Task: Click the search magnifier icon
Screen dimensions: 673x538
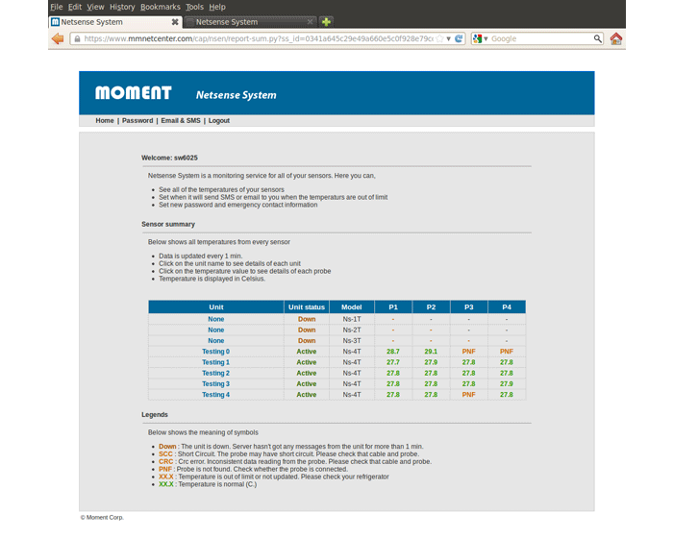Action: [597, 38]
